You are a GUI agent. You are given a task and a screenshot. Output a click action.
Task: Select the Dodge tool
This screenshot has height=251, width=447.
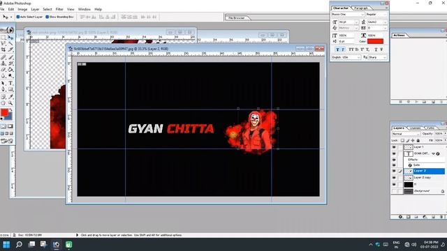[x=10, y=76]
